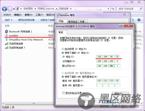Screen dimensions: 145x111
Task: Click 禁用此网络设备 in the toolbar
Action: (x=26, y=20)
